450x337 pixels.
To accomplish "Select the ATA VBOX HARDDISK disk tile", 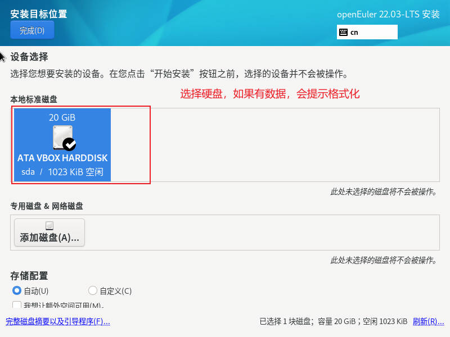I will [62, 145].
